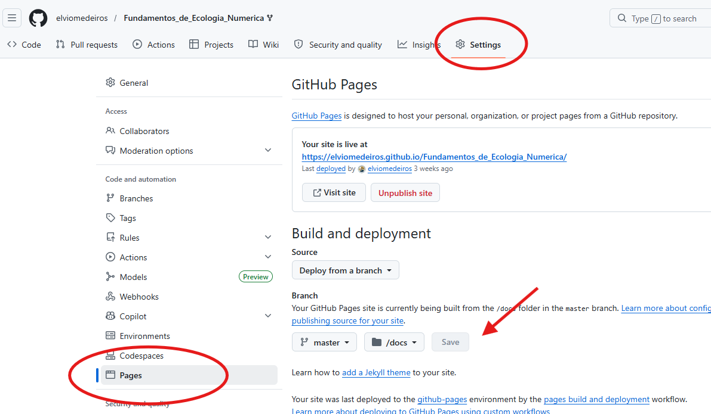This screenshot has height=414, width=711.
Task: Click the comment icon beside Moderation options
Action: pos(110,150)
